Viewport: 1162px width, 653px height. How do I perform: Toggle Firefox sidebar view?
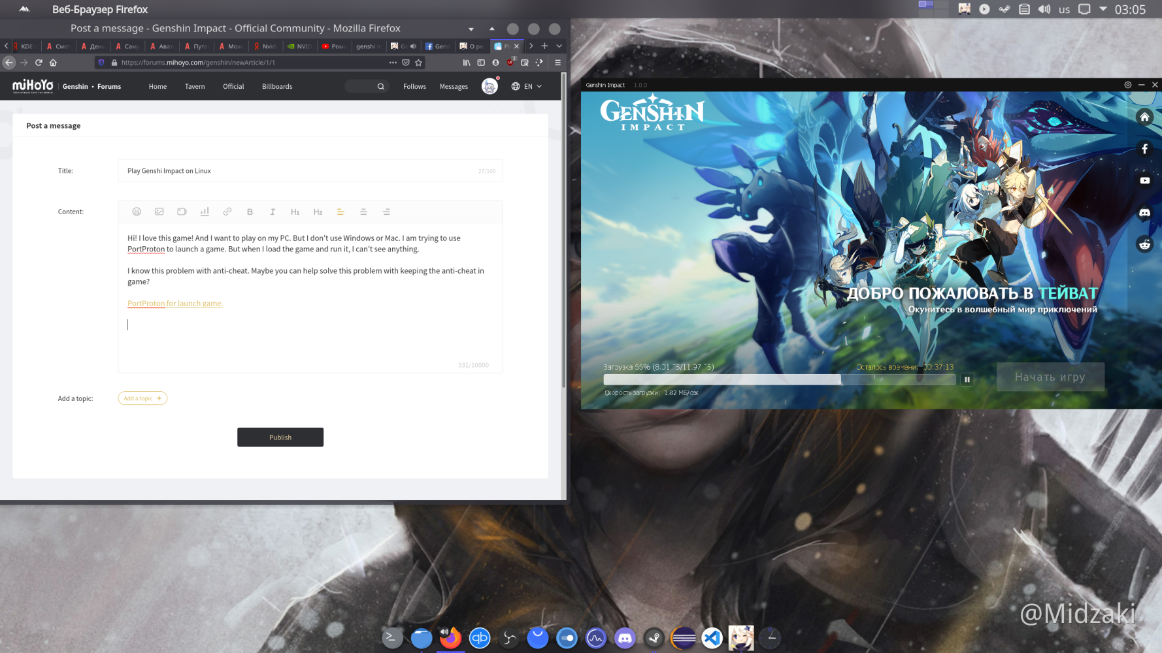click(x=481, y=63)
